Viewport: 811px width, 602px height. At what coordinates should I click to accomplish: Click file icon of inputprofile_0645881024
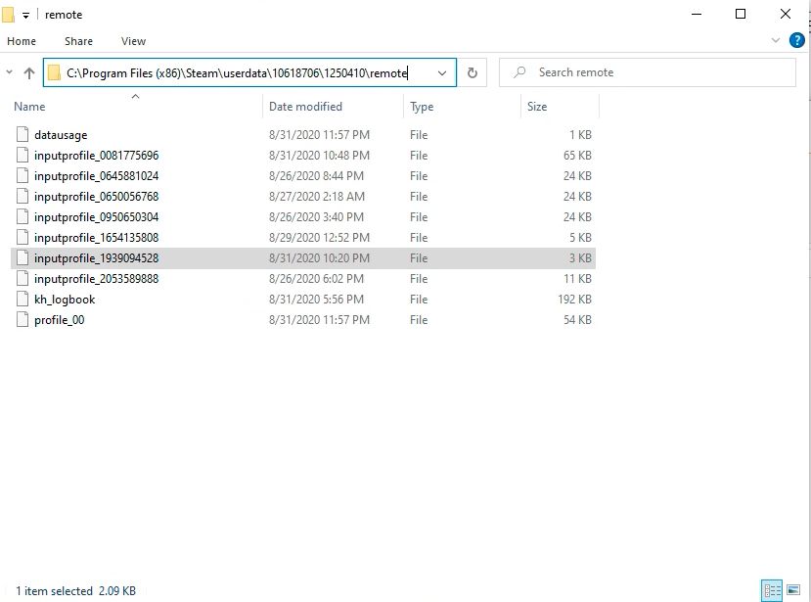tap(23, 175)
